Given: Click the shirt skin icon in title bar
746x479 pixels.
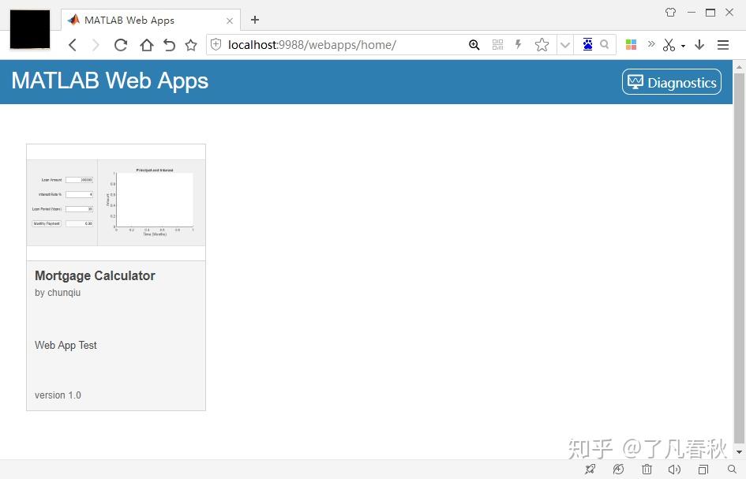Looking at the screenshot, I should pyautogui.click(x=671, y=13).
